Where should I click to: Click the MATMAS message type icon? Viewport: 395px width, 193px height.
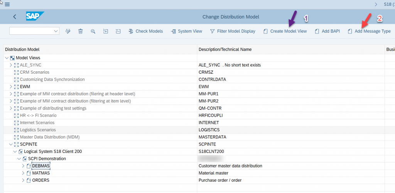[29, 173]
